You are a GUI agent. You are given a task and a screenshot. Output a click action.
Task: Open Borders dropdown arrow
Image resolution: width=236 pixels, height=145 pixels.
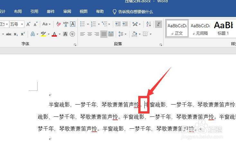pos(150,34)
